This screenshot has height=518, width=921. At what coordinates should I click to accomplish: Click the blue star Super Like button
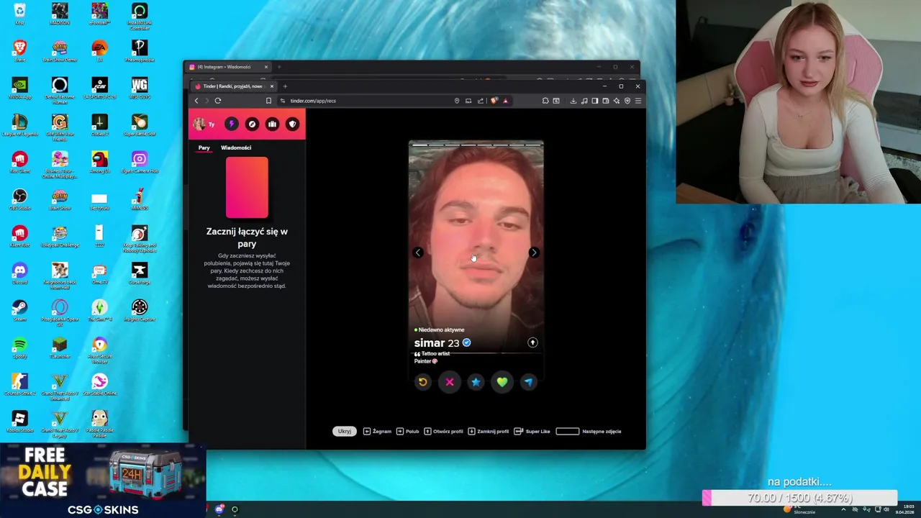tap(476, 382)
